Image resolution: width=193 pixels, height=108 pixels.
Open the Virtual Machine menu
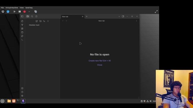(x=12, y=8)
